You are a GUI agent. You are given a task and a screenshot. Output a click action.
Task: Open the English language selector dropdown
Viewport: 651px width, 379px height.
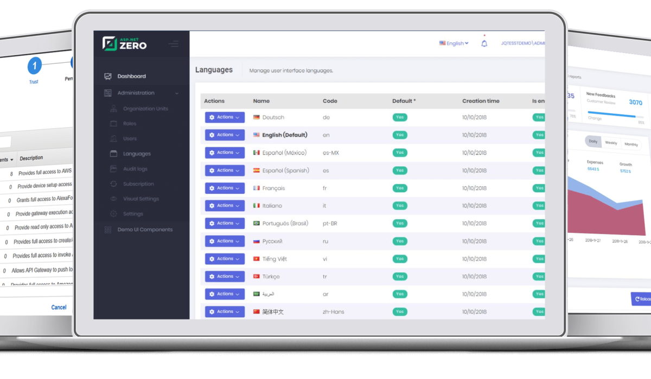click(x=454, y=43)
